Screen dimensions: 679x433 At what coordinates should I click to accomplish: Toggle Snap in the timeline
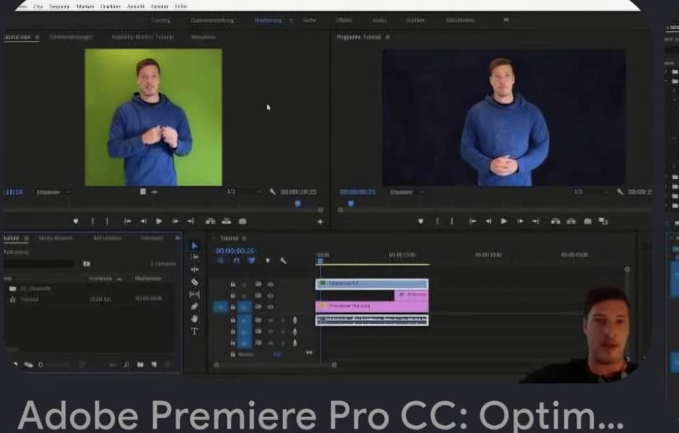click(236, 261)
